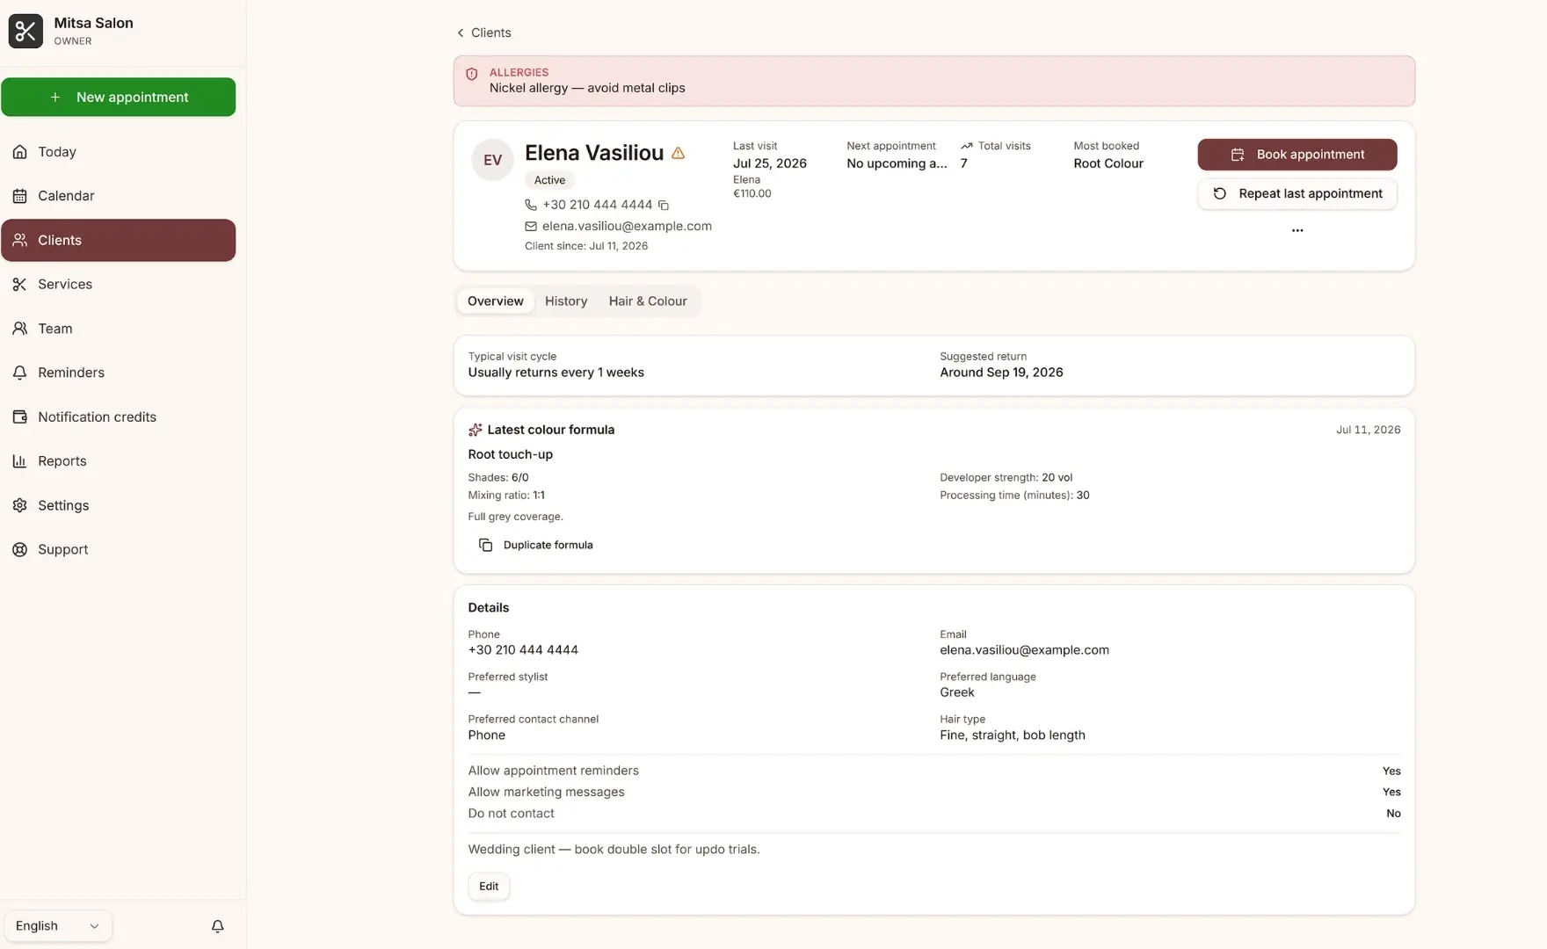Click the trending arrow icon by Total visits

967,146
